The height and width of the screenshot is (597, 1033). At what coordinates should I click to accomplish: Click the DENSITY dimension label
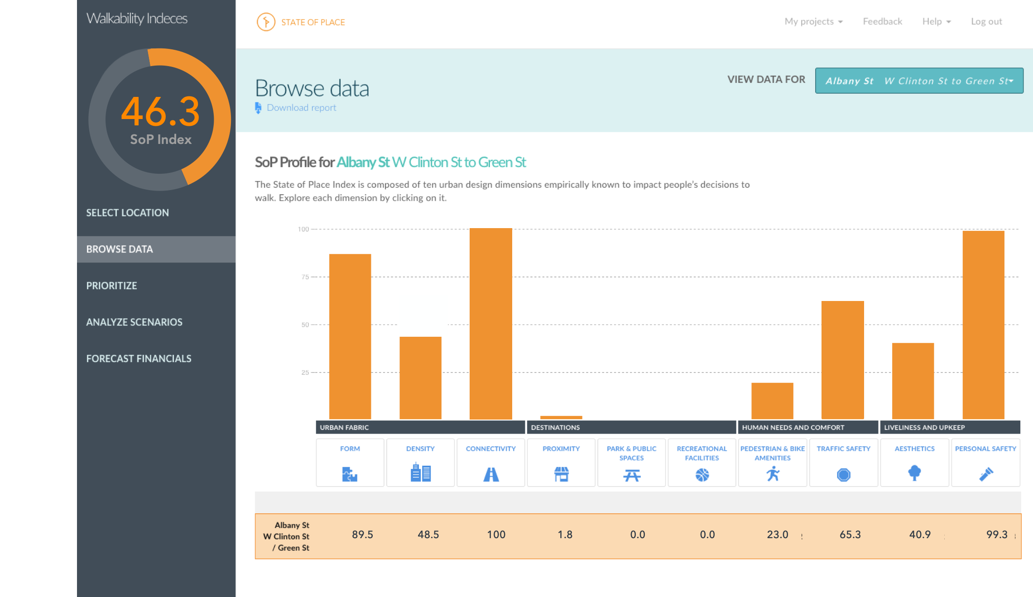(420, 449)
